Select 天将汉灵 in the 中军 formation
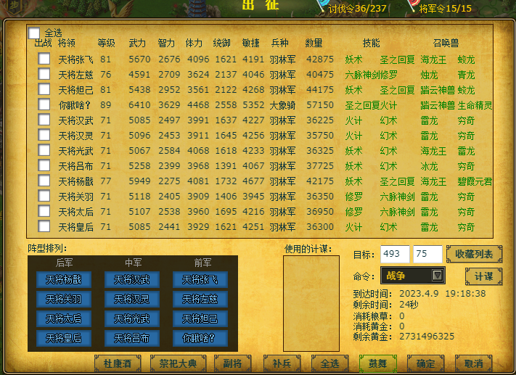The image size is (516, 375). 132,299
